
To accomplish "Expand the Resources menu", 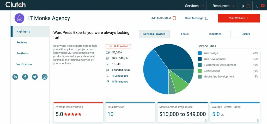I will click(223, 6).
